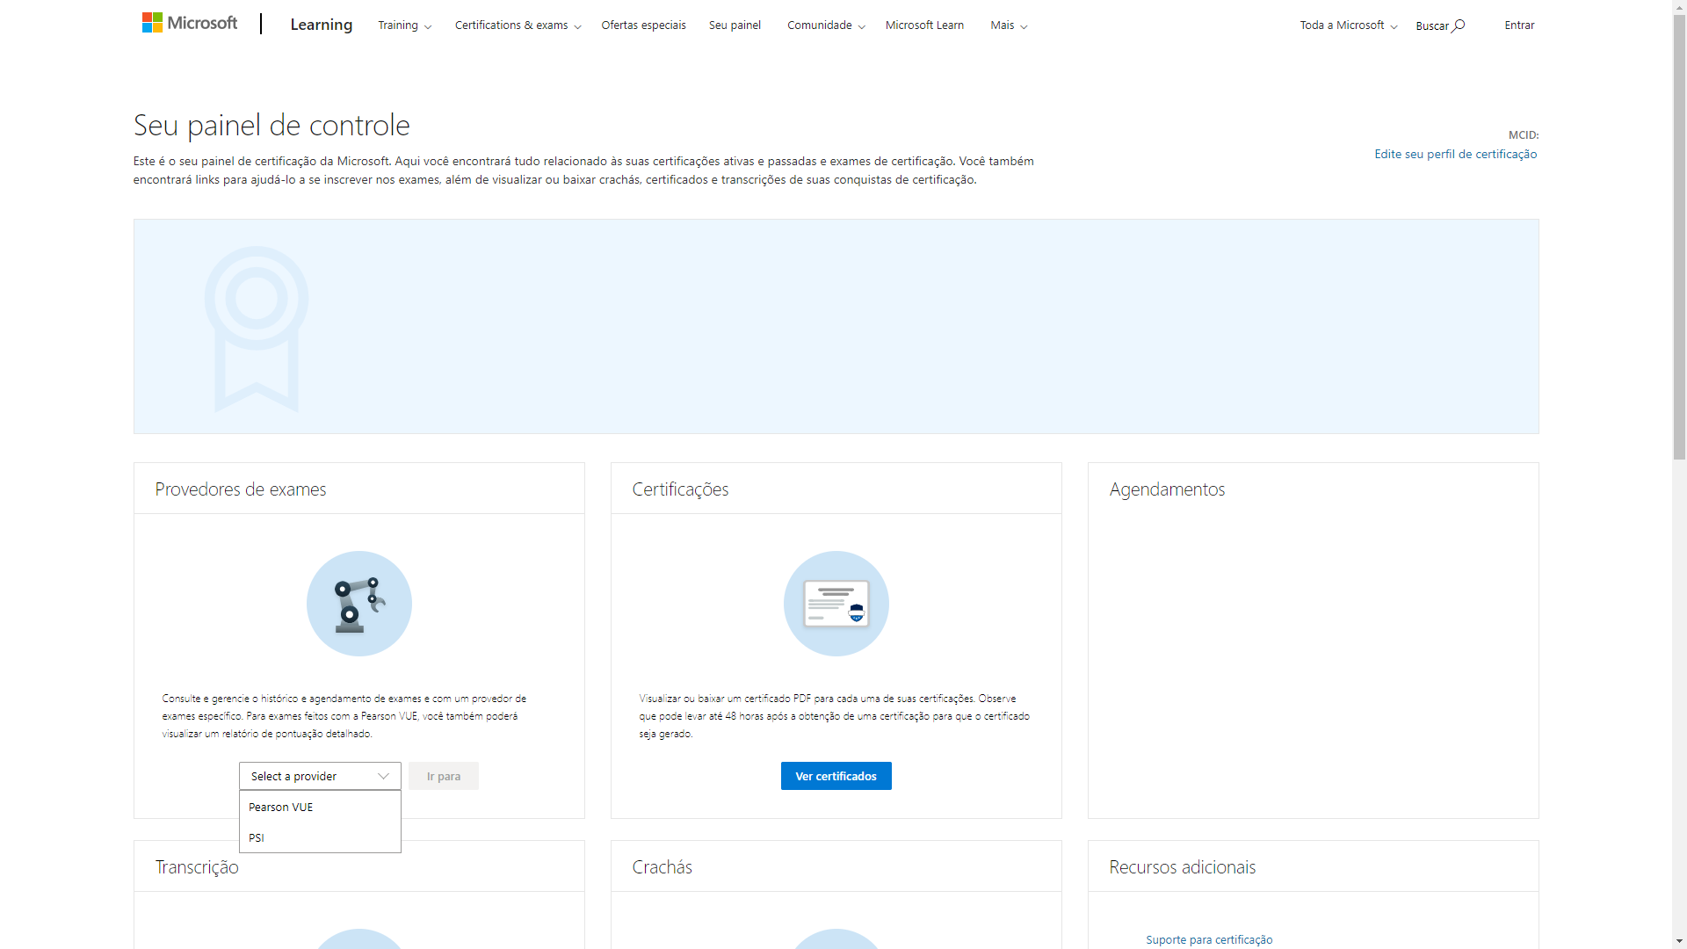Click the Recursos adicionais heading
The height and width of the screenshot is (949, 1687).
coord(1183,867)
